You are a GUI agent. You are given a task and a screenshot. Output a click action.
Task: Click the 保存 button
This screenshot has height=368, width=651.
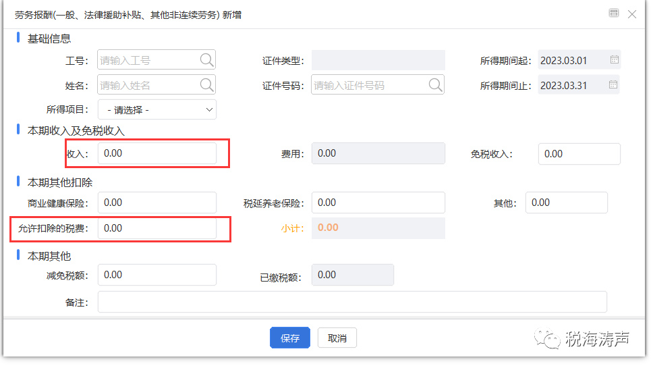[x=290, y=338]
